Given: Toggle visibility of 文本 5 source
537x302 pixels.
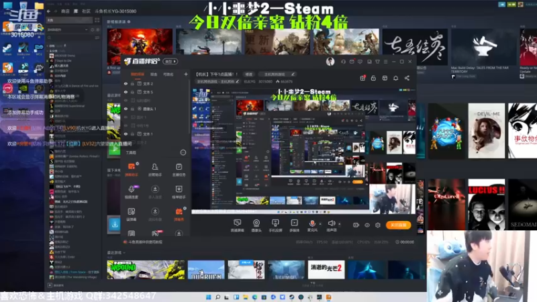Looking at the screenshot, I should click(126, 92).
